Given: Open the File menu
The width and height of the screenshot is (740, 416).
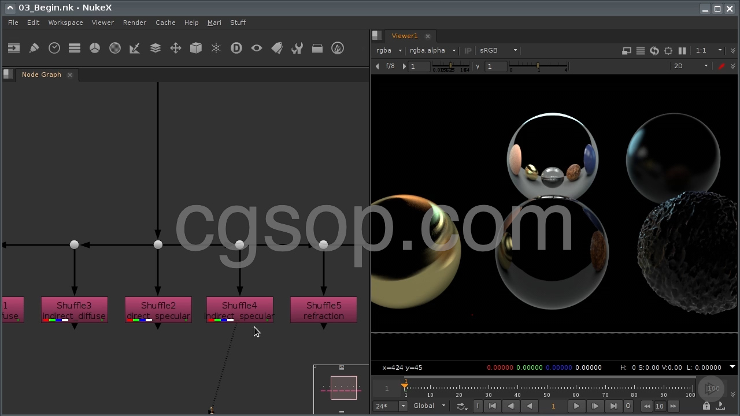Looking at the screenshot, I should (x=13, y=23).
